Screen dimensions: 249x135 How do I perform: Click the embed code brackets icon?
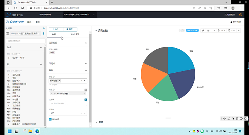point(213,30)
